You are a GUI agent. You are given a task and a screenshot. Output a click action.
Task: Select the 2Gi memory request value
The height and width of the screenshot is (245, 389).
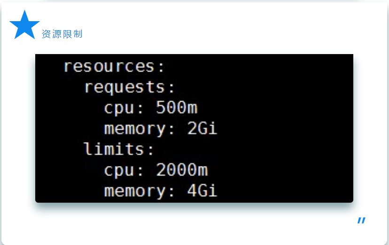point(202,128)
